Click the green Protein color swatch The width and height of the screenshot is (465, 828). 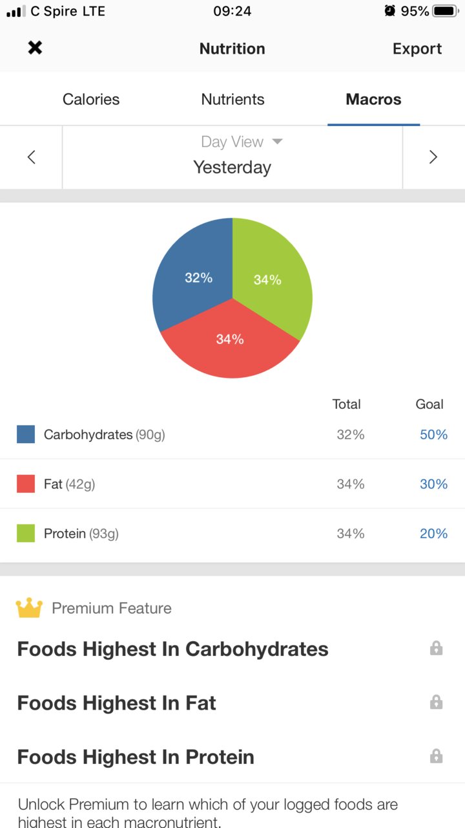point(26,534)
